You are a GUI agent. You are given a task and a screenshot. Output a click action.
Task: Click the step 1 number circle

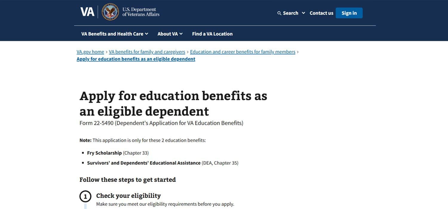(x=85, y=196)
